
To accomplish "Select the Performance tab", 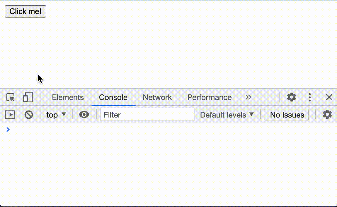I will pos(209,97).
